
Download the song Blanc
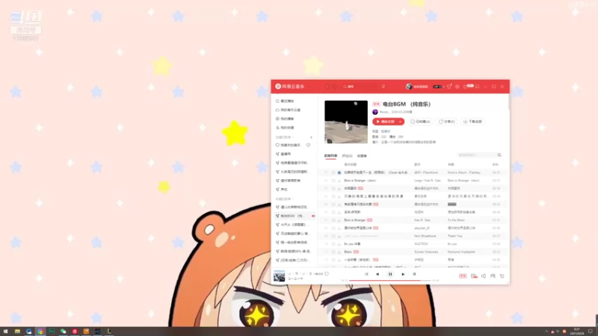click(x=339, y=252)
